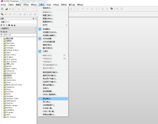Select 文本导入器 menu entry
The width and height of the screenshot is (158, 124).
53,108
